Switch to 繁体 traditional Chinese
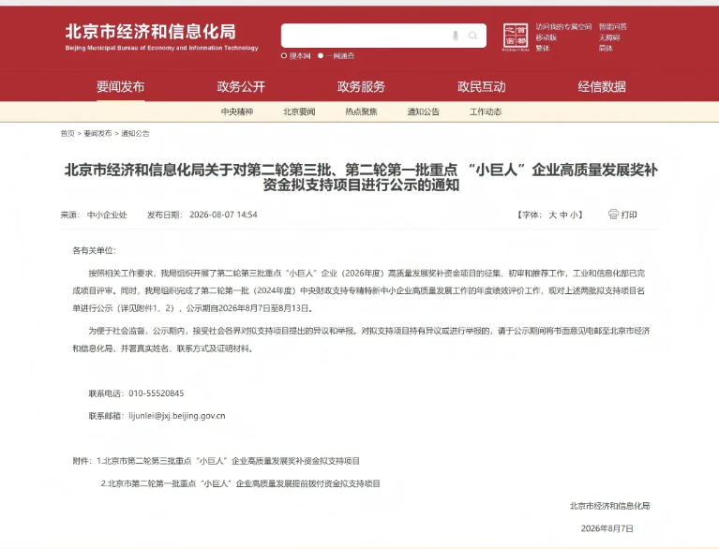The image size is (719, 549). click(543, 48)
